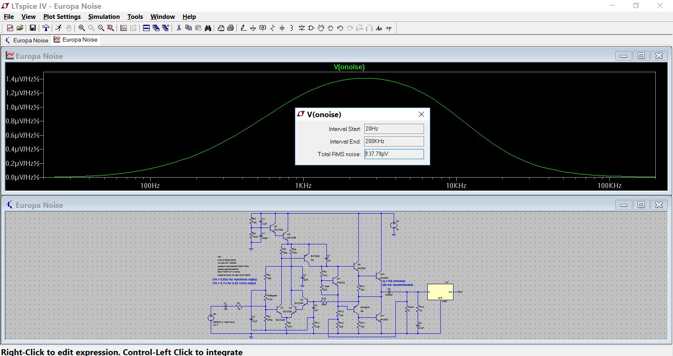This screenshot has height=356, width=673.
Task: Click the AWF block in schematic
Action: (440, 292)
